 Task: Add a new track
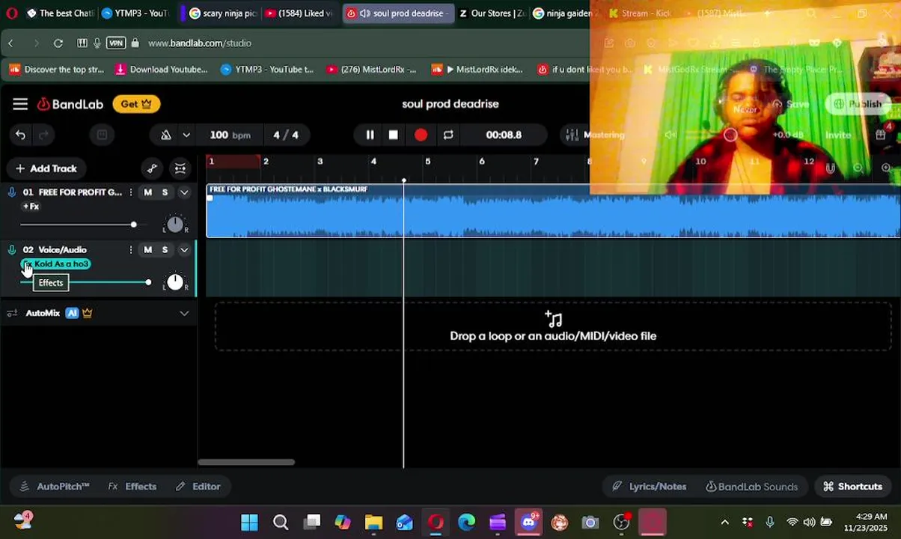pyautogui.click(x=46, y=168)
